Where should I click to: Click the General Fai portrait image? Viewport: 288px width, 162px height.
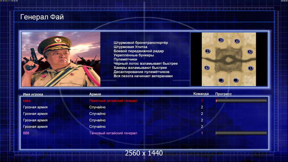tap(61, 59)
